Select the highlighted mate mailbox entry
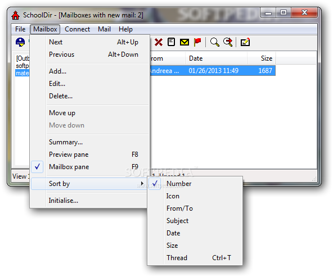This screenshot has height=277, width=333. click(x=22, y=73)
